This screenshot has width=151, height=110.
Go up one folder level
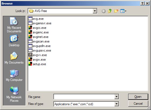coord(110,11)
